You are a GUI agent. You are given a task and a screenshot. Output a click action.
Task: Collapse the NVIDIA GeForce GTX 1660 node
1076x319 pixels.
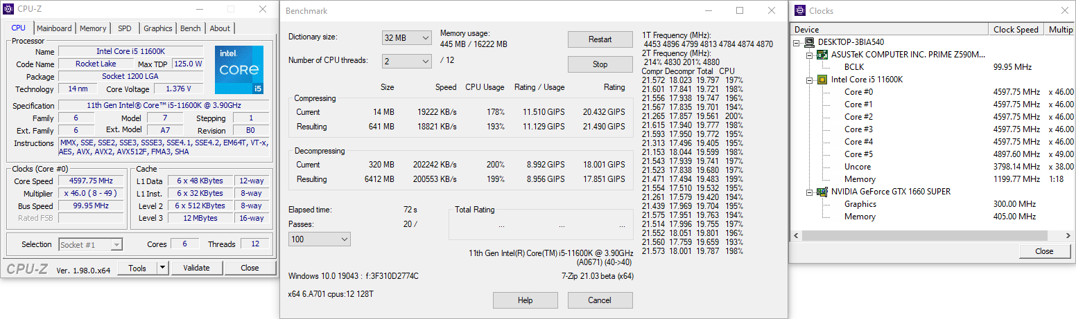[809, 192]
